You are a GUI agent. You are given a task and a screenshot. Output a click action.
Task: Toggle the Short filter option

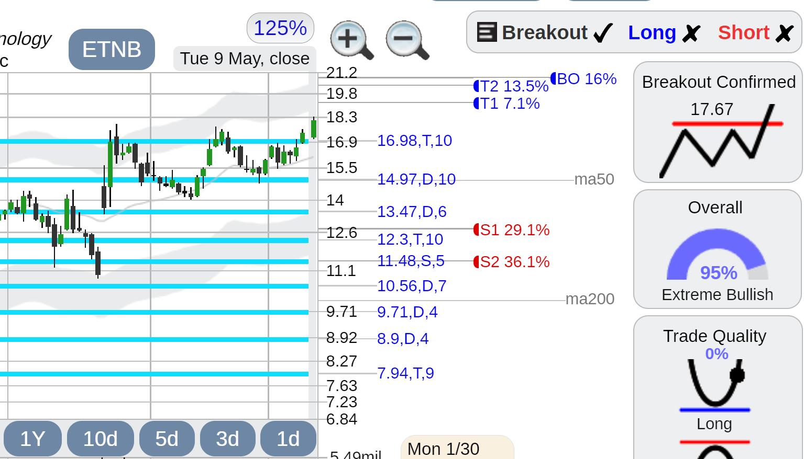[756, 33]
